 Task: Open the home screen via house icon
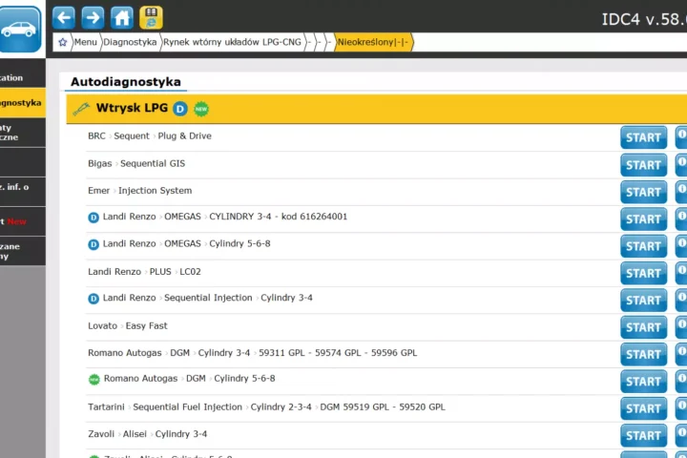coord(122,17)
